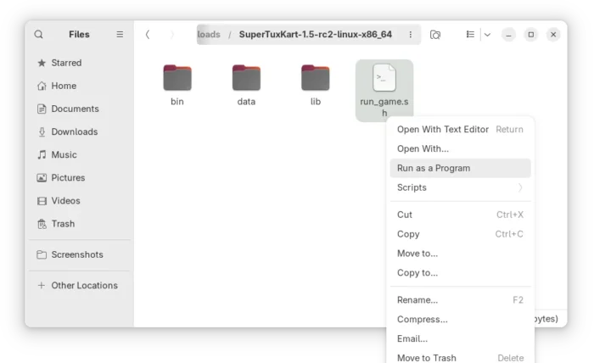Click the folder search camera icon
This screenshot has height=363, width=594.
pos(435,35)
